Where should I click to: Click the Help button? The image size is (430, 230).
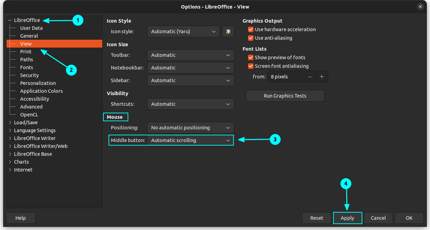pos(21,218)
